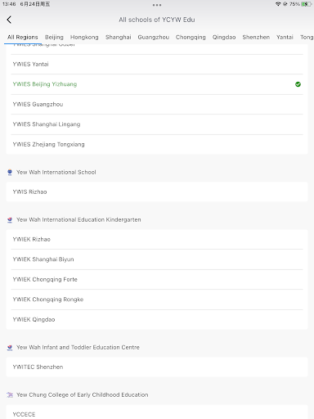
Task: Select YWIEK Shanghai Biyun
Action: pos(157,259)
